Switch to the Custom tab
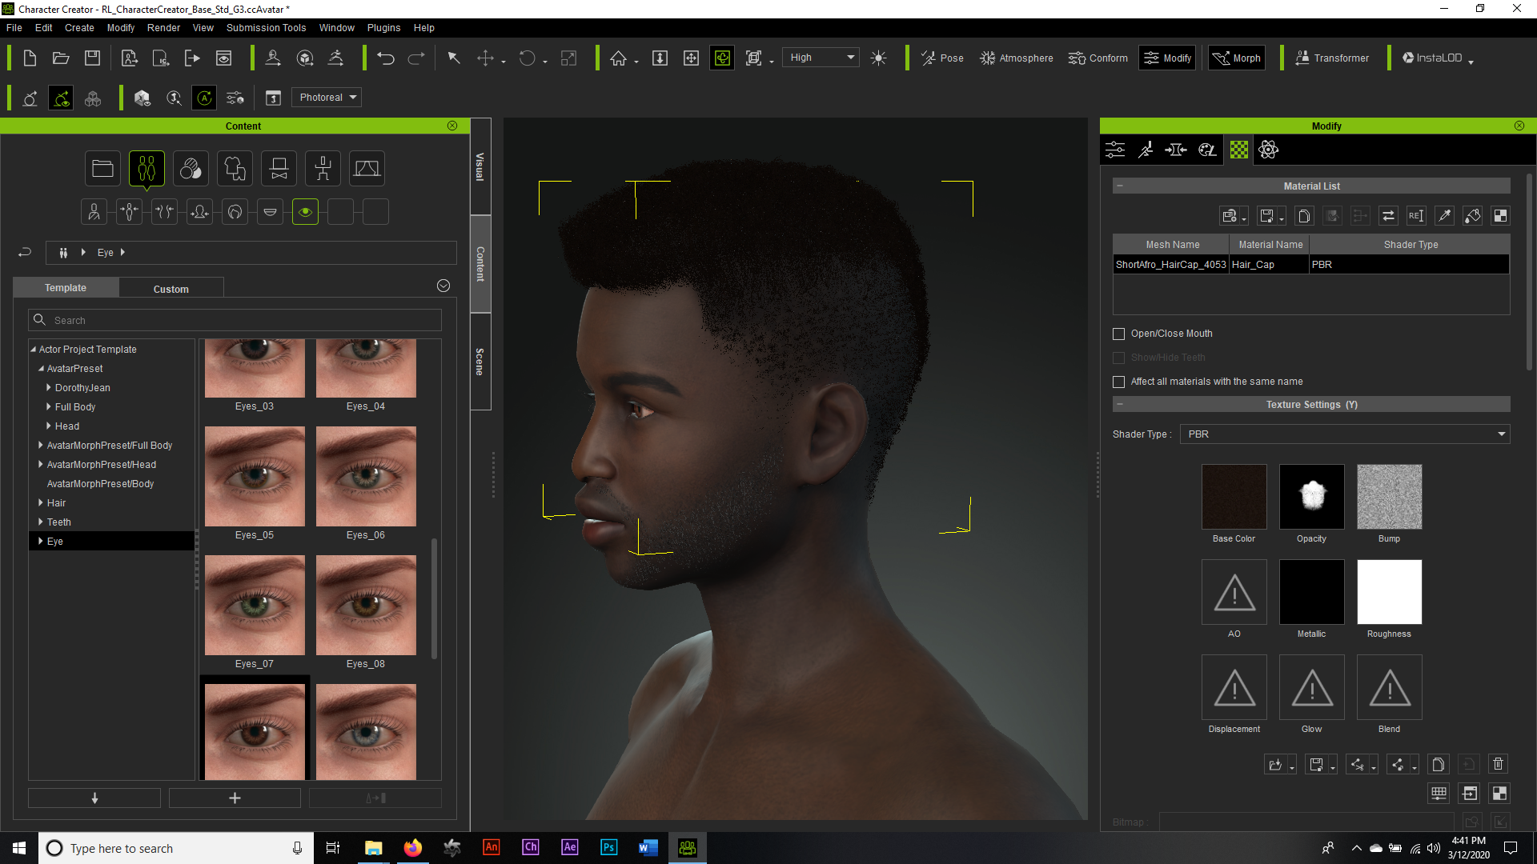 tap(171, 289)
